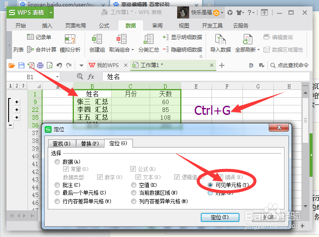Screen dimensions: 319x237
Task: Expand the outline group at row 22
Action: [x=17, y=110]
